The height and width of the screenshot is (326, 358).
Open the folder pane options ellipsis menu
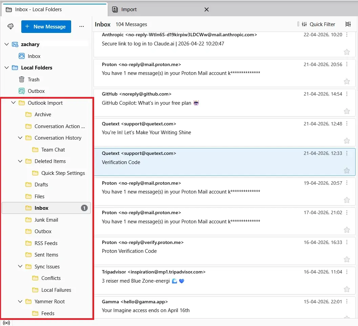pyautogui.click(x=82, y=26)
